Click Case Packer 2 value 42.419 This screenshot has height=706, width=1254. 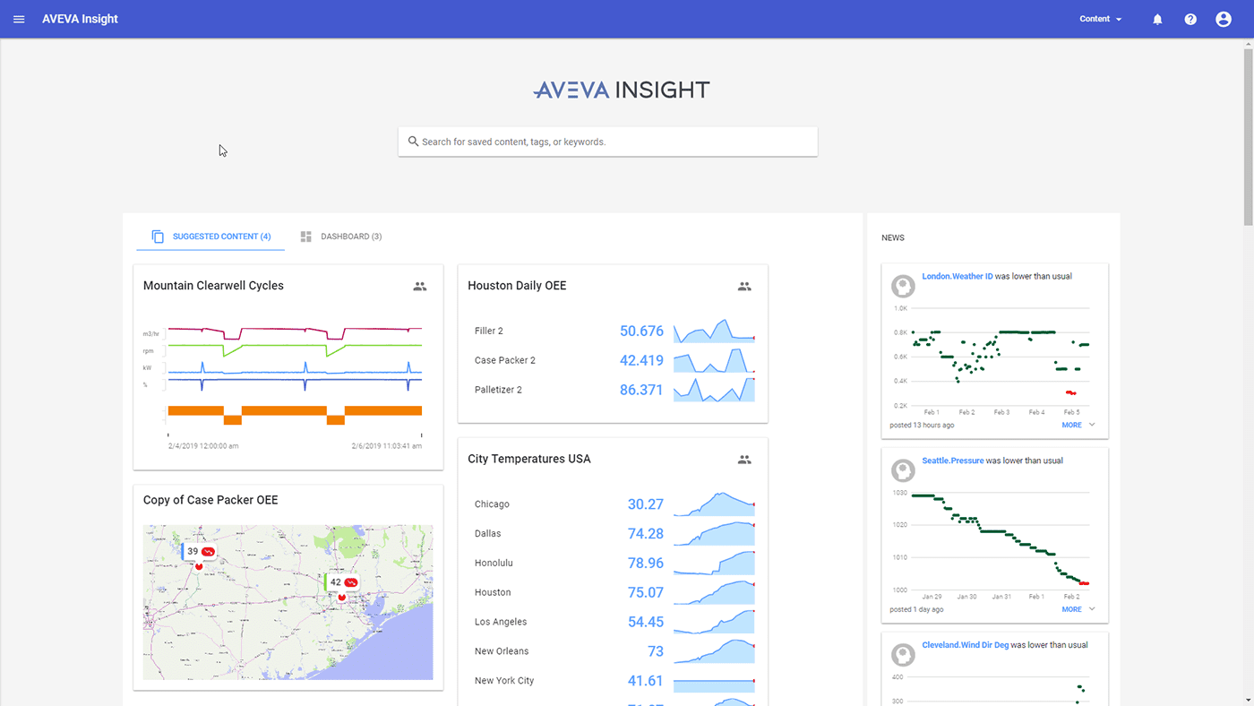click(641, 360)
